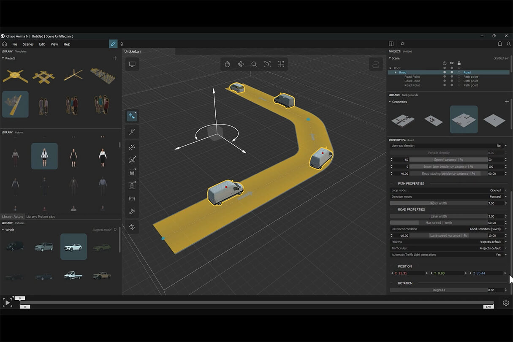
Task: Toggle lock circle on the Road row
Action: 459,73
